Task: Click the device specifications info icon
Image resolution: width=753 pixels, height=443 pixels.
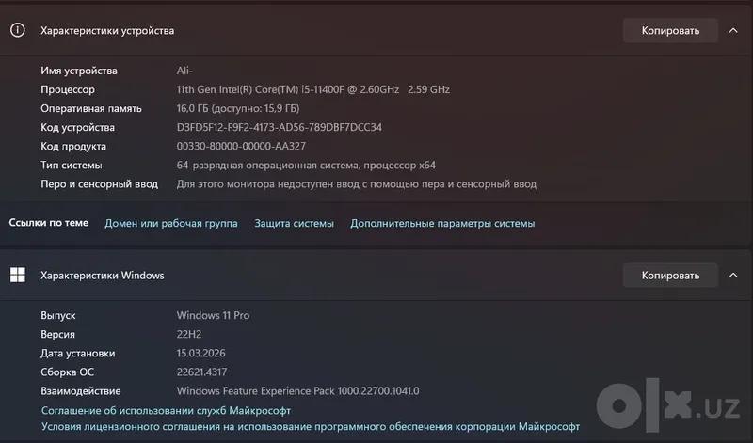Action: (18, 30)
